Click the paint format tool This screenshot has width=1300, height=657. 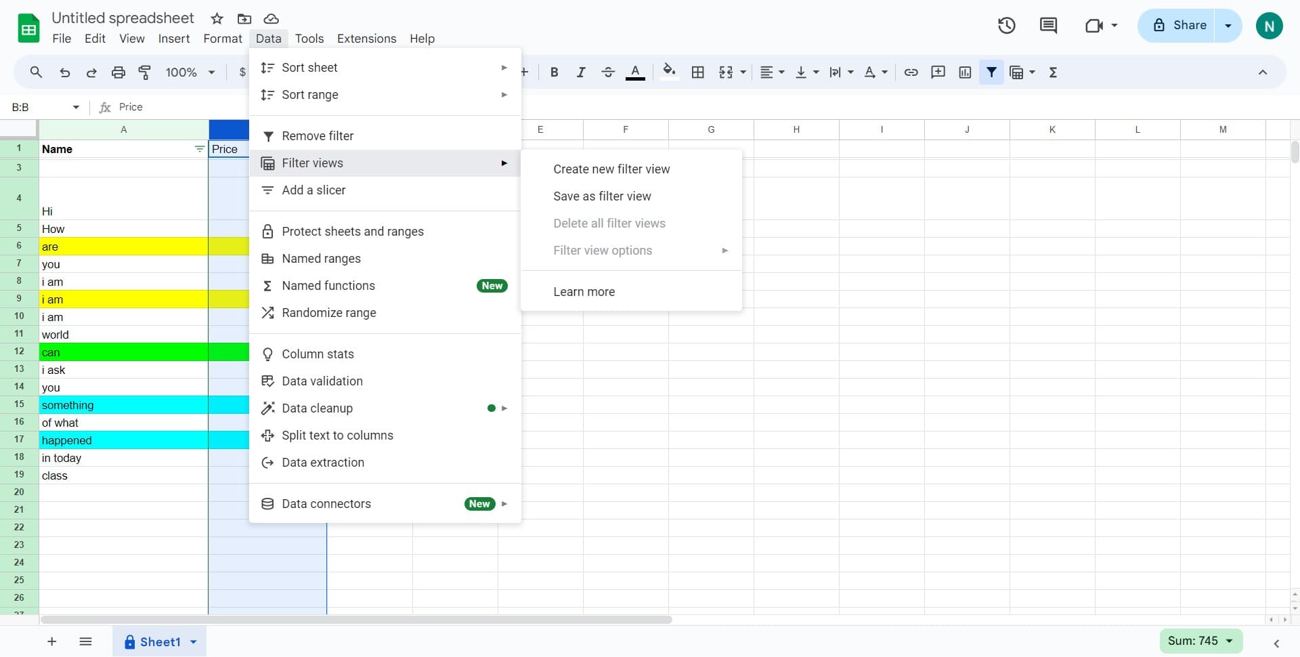[144, 72]
